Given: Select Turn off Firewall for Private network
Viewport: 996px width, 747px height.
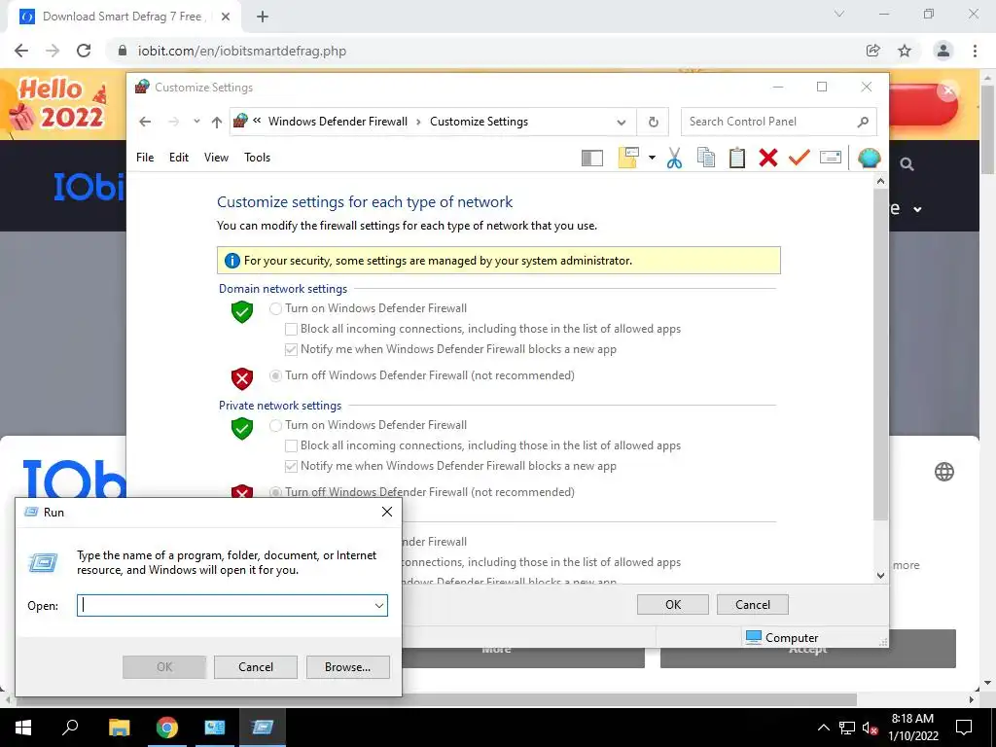Looking at the screenshot, I should [x=275, y=492].
